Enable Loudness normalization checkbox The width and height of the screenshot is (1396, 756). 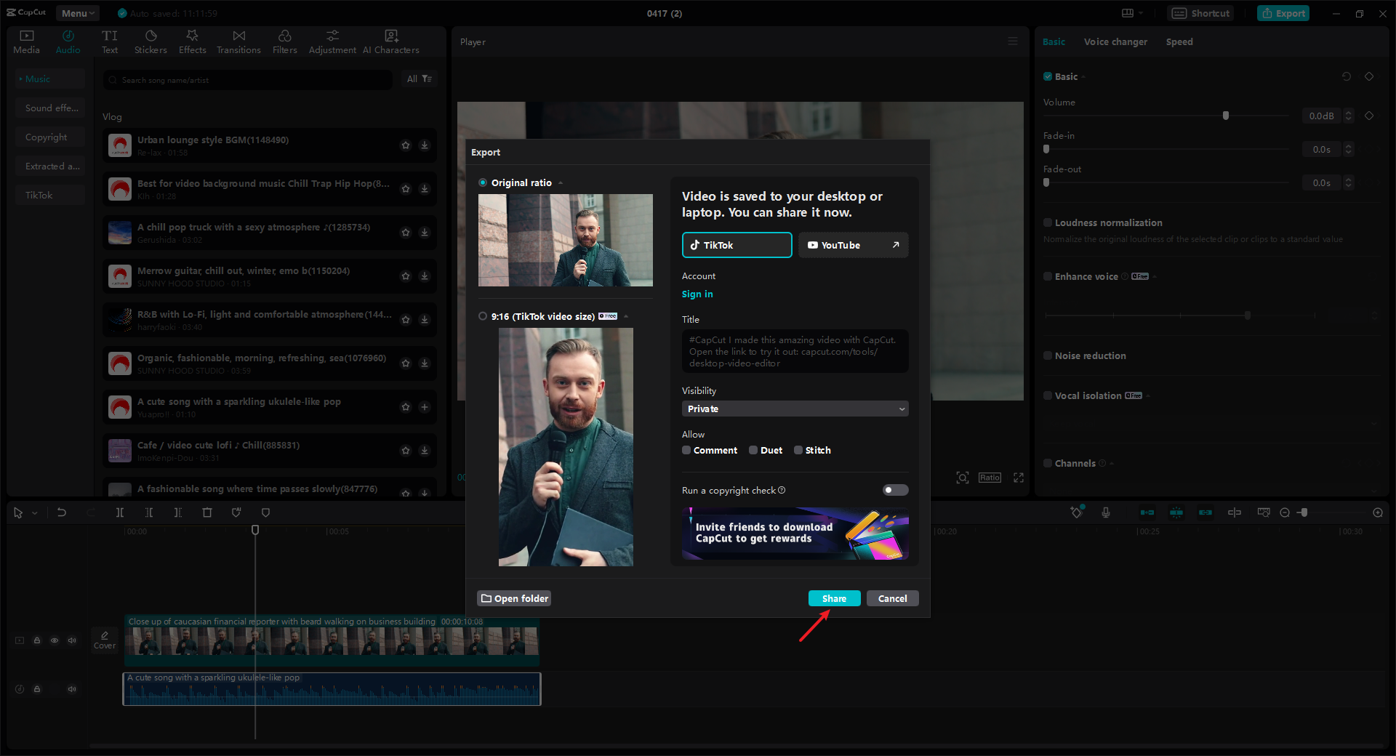[x=1048, y=222]
